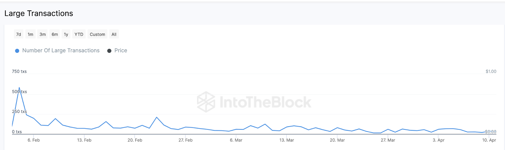Image resolution: width=505 pixels, height=150 pixels.
Task: Open the Custom date range picker
Action: tap(97, 34)
